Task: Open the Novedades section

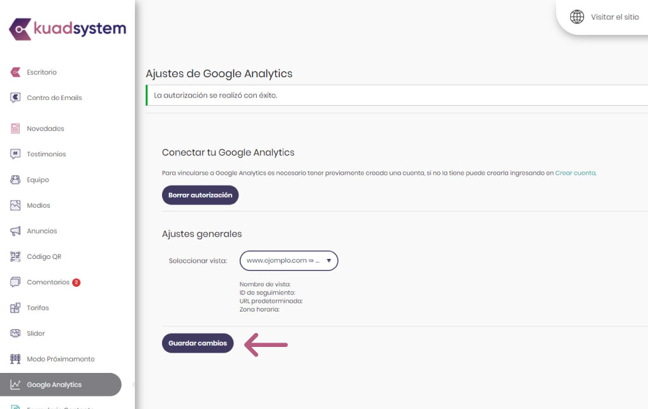Action: [x=46, y=129]
